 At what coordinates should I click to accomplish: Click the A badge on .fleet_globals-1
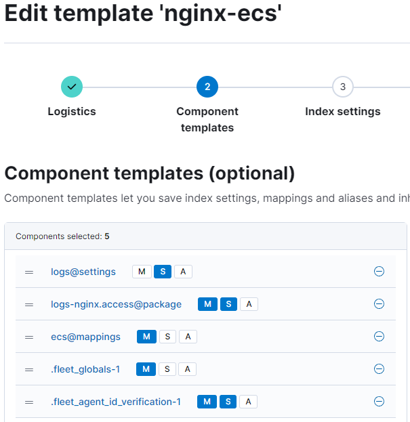[187, 369]
